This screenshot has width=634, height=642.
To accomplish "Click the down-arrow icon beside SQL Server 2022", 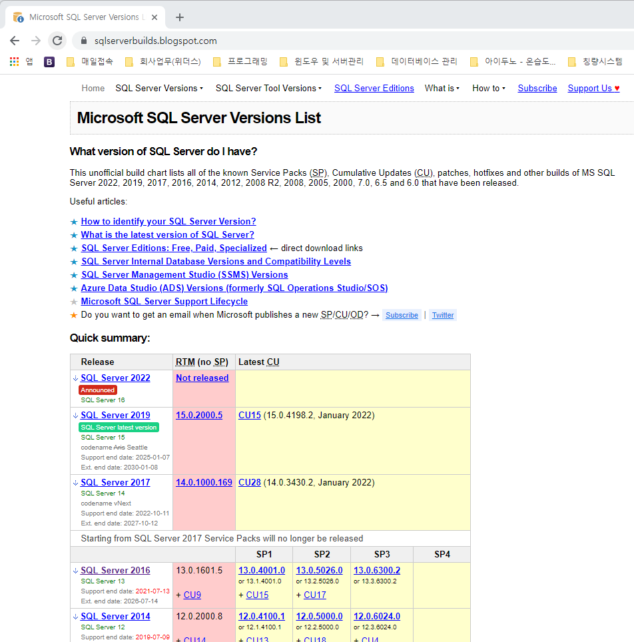I will (75, 378).
